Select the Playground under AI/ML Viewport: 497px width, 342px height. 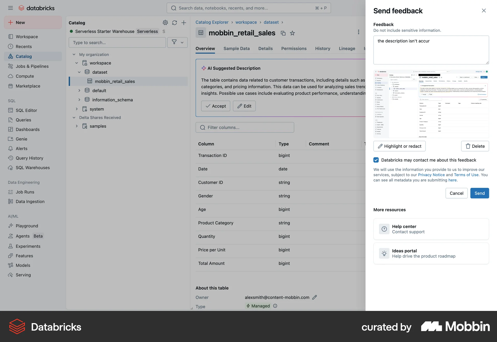pyautogui.click(x=26, y=226)
